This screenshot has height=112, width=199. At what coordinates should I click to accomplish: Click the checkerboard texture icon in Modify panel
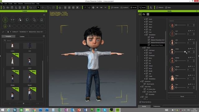pos(148,14)
